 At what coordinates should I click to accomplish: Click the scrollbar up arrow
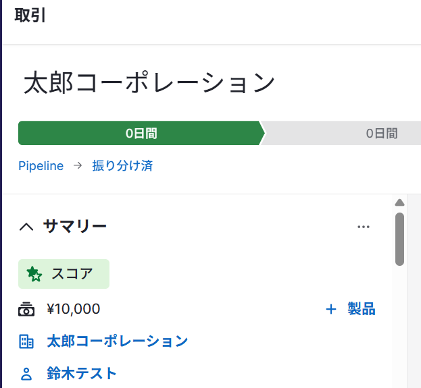399,202
